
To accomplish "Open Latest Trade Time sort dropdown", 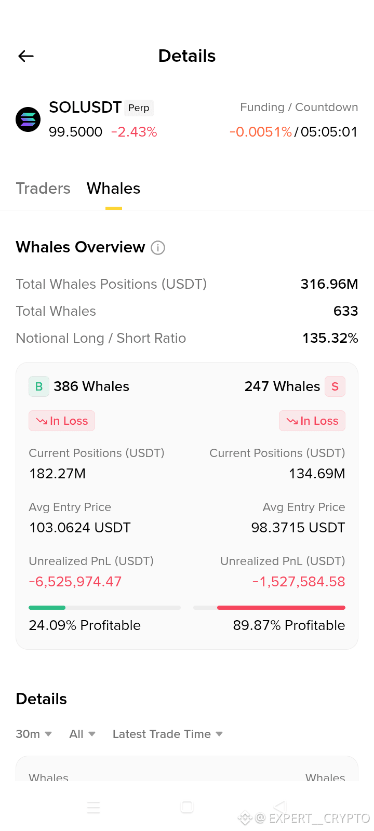I will tap(168, 734).
